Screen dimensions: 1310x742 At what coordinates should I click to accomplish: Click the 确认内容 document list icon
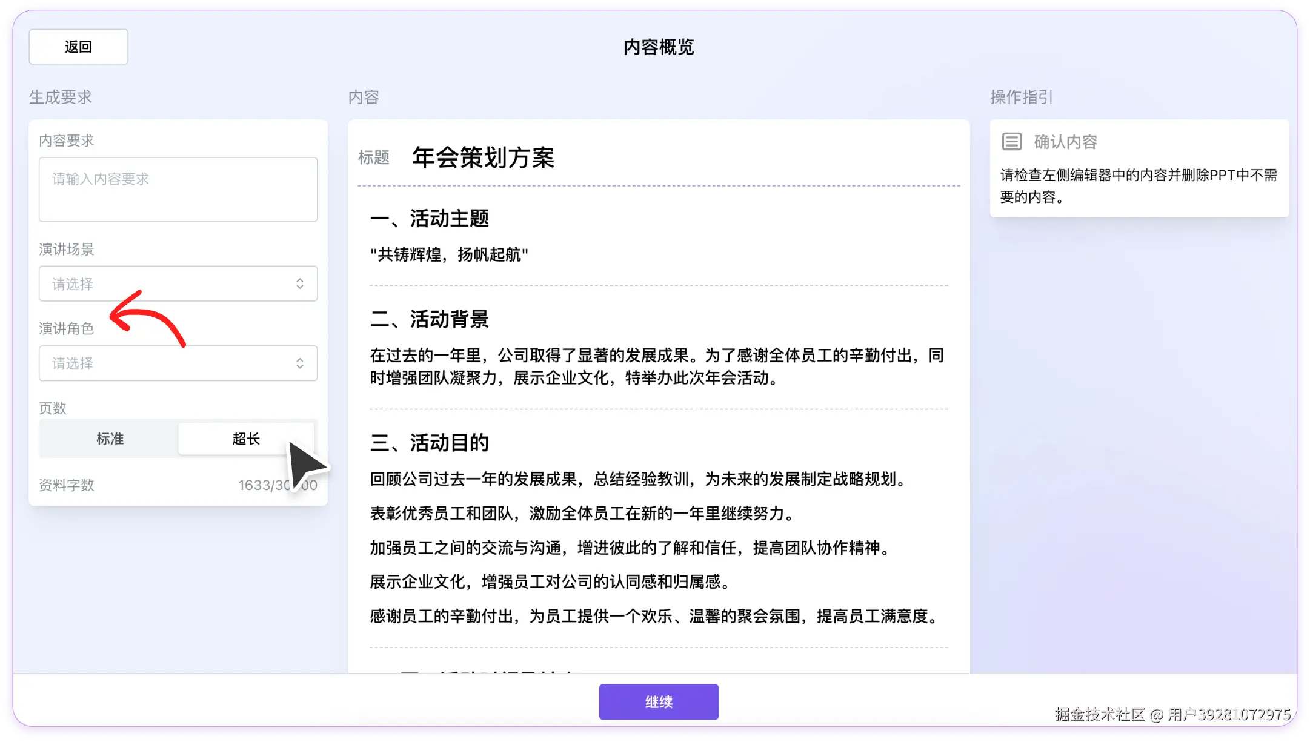coord(1011,142)
